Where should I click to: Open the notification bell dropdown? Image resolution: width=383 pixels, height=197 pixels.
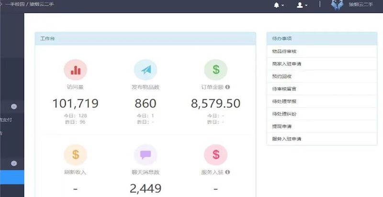278,5
